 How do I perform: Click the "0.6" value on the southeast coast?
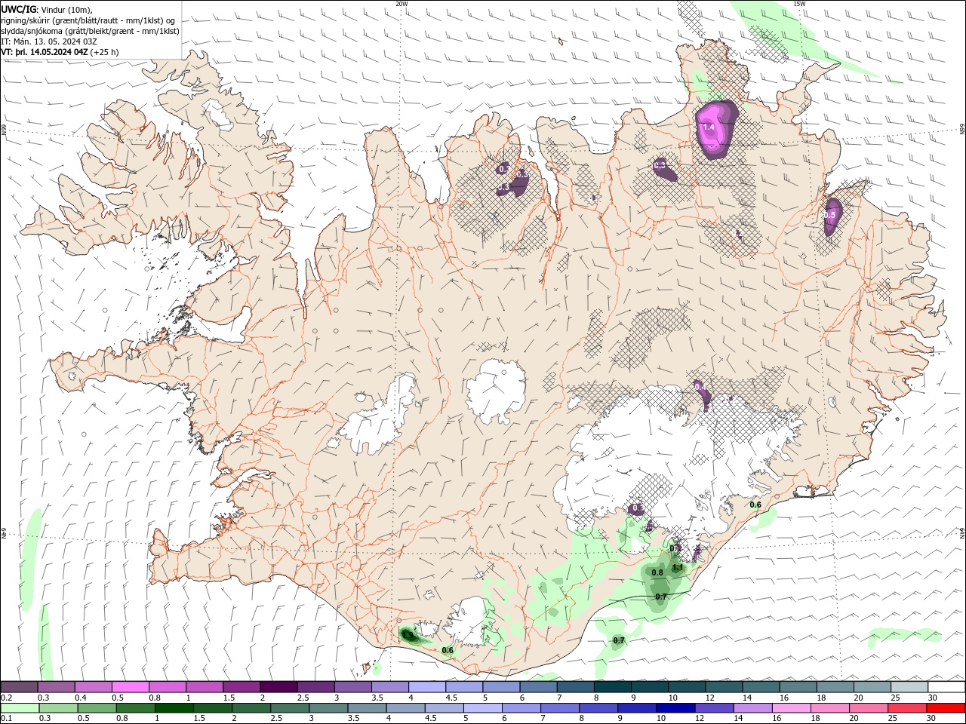coord(755,505)
